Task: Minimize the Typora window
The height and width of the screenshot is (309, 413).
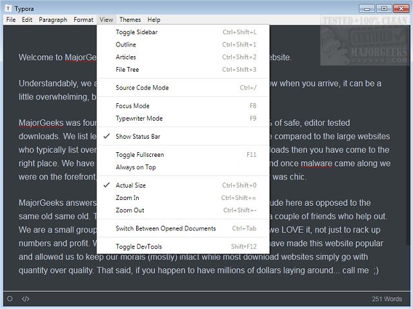Action: (367, 8)
